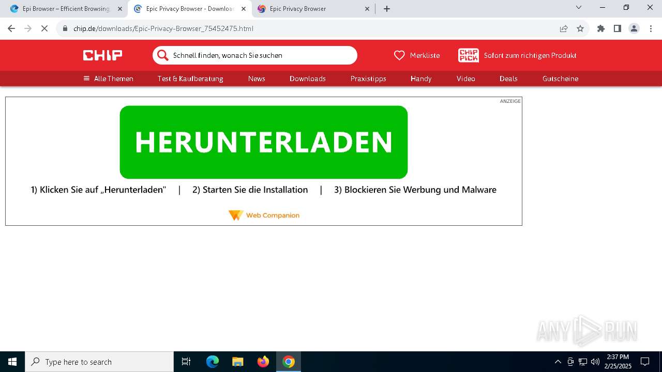Select the Epic Privacy Browser - Download tab
The width and height of the screenshot is (662, 372).
click(x=190, y=9)
